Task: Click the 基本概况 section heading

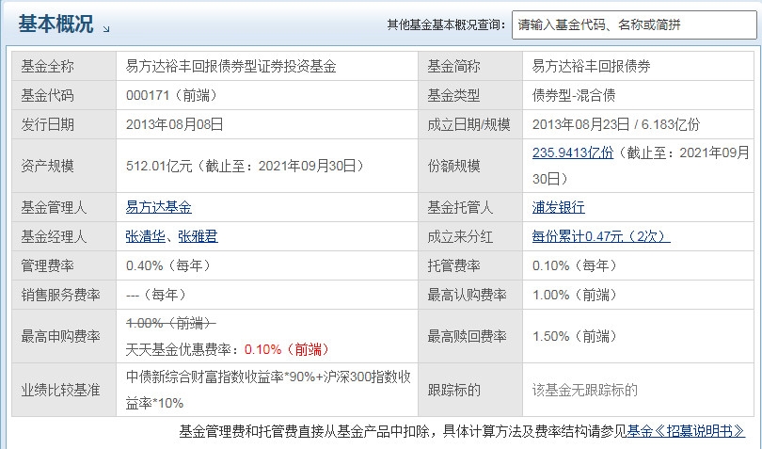Action: [56, 25]
